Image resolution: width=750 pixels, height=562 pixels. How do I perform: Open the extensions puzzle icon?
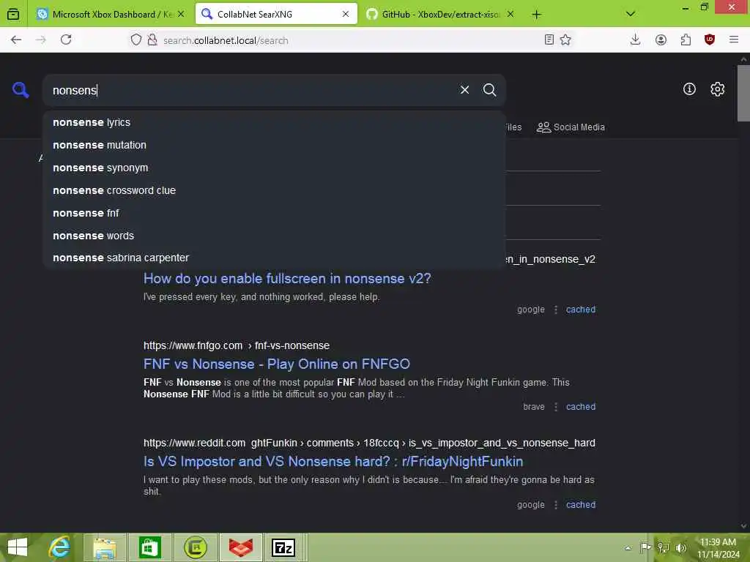[686, 40]
